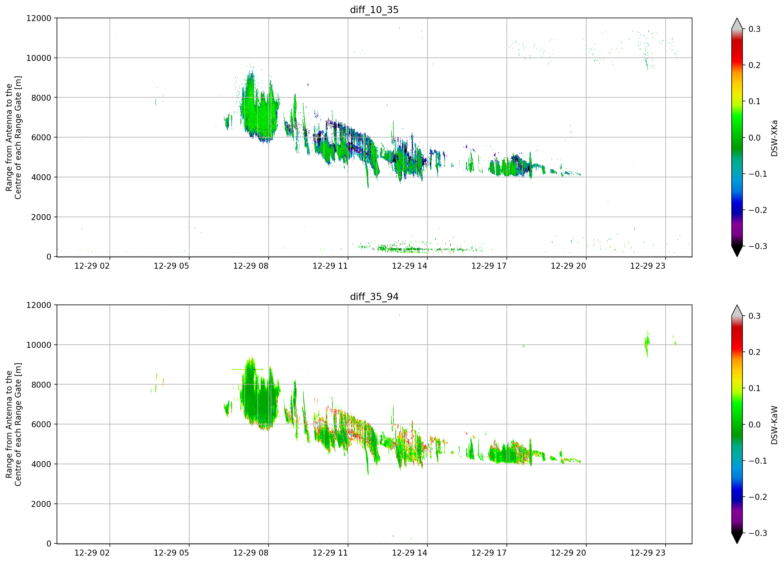Click '12-29 02' tick under diff_10_35

92,266
